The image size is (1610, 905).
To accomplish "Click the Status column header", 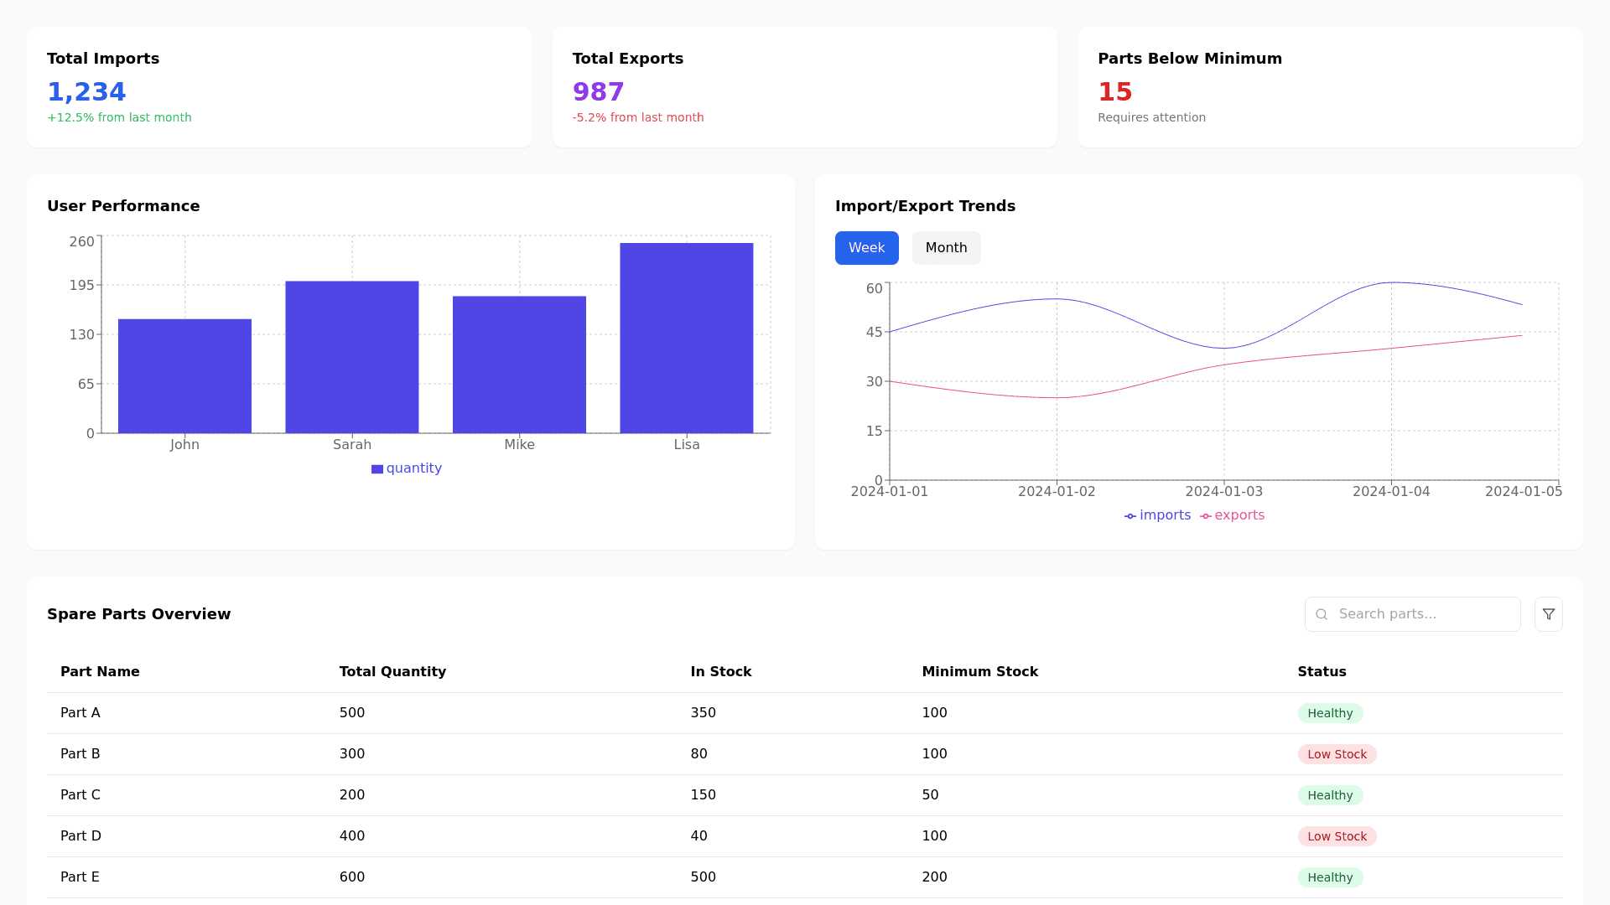I will (1322, 671).
